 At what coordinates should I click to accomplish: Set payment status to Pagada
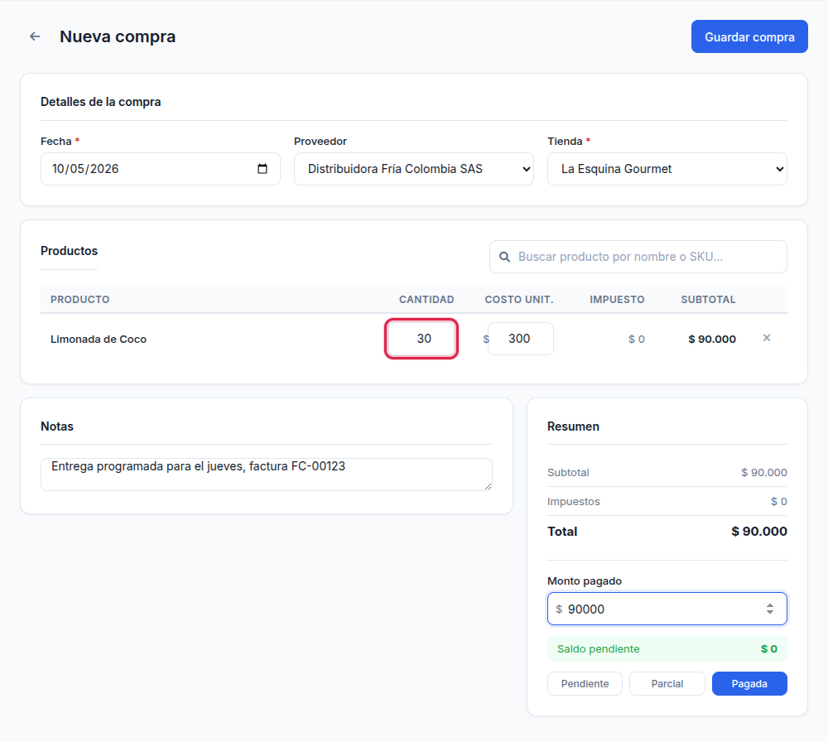click(x=749, y=683)
